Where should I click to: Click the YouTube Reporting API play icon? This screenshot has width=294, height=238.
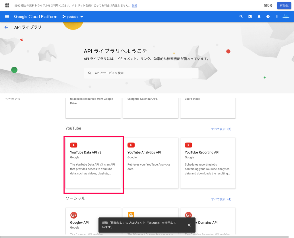coord(188,145)
